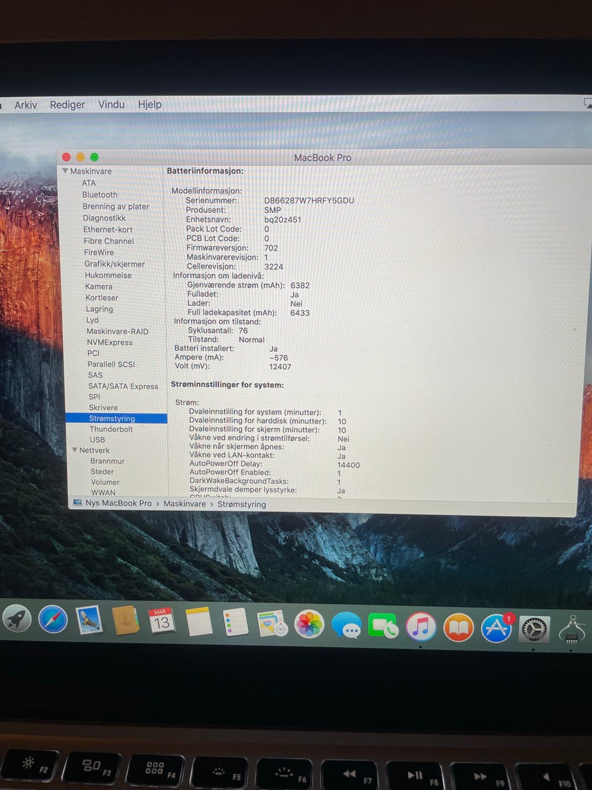Open App Store with update badge
This screenshot has width=592, height=790.
(496, 628)
